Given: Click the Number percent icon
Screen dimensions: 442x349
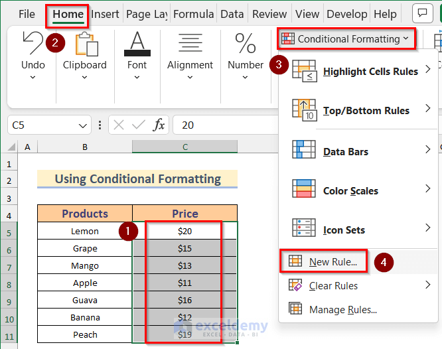Looking at the screenshot, I should pyautogui.click(x=245, y=44).
